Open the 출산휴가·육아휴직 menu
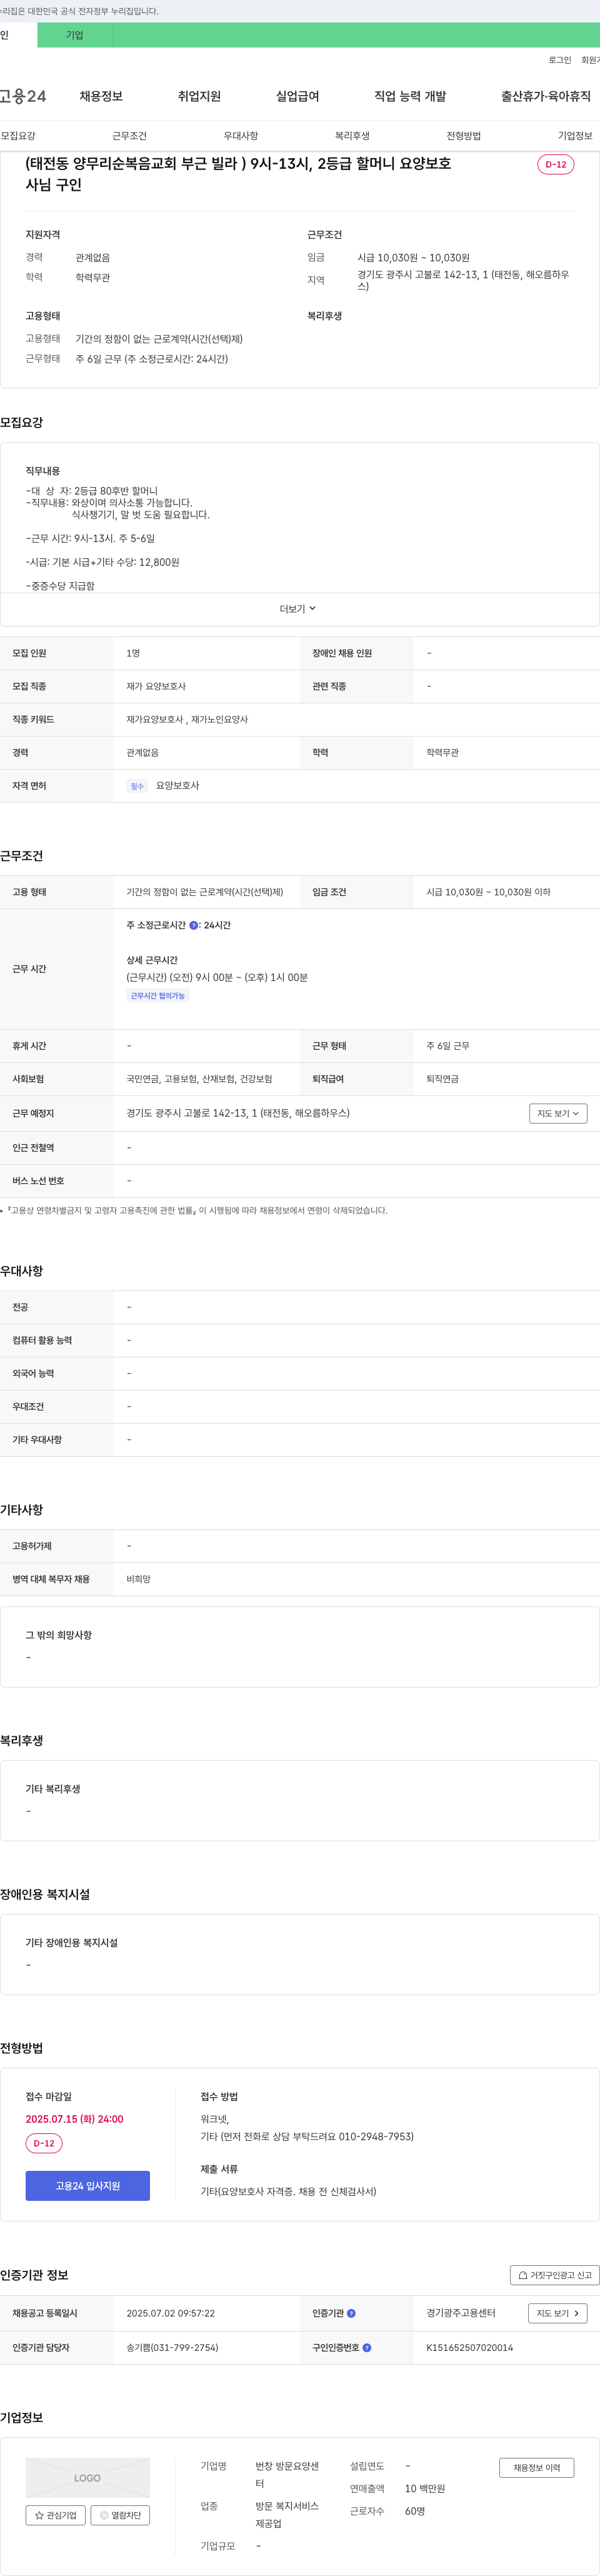Viewport: 600px width, 2576px height. point(546,96)
